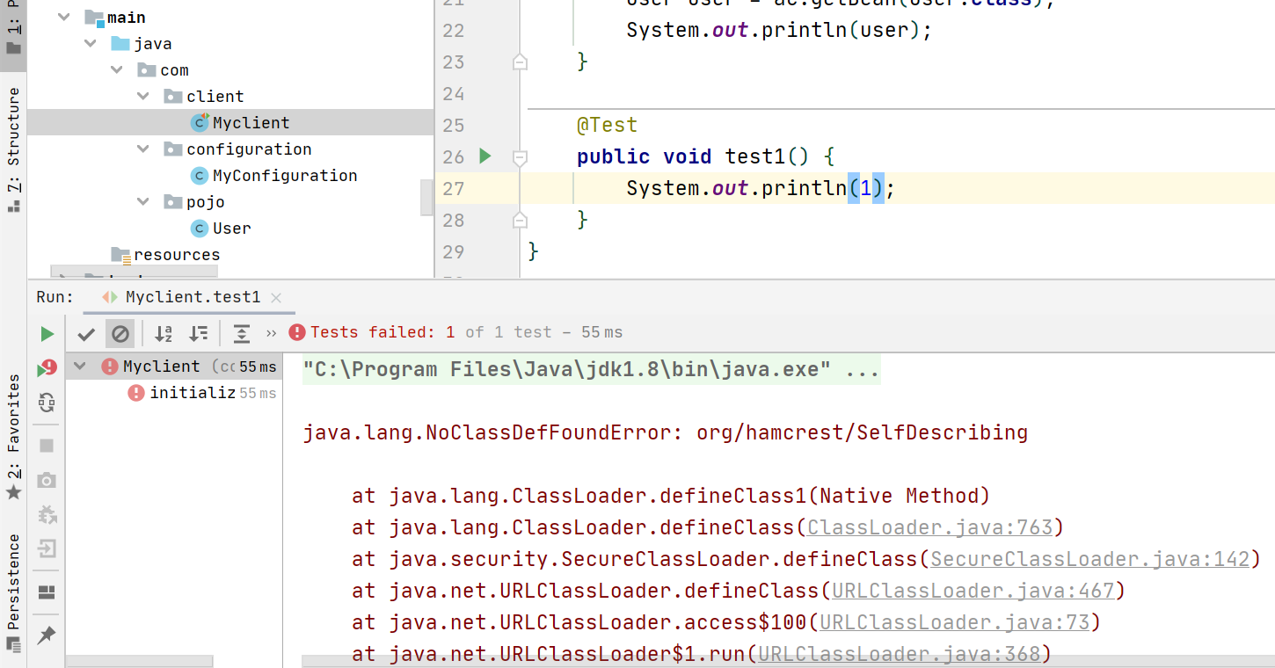Viewport: 1275px width, 668px height.
Task: Sort tests by duration
Action: [x=200, y=333]
